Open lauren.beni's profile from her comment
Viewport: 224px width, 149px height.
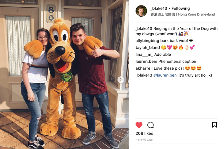[x=146, y=62]
